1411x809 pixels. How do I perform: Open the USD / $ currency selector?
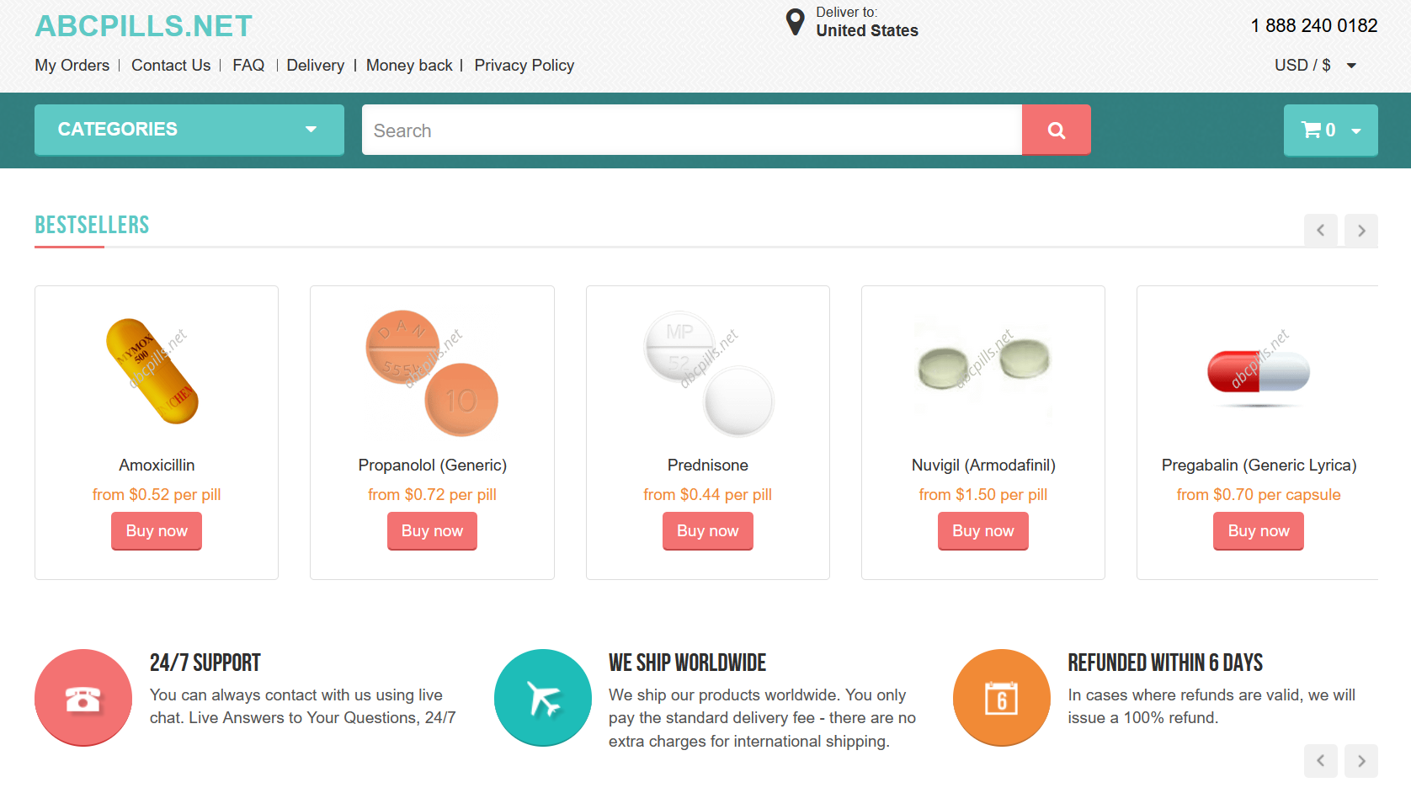coord(1315,66)
